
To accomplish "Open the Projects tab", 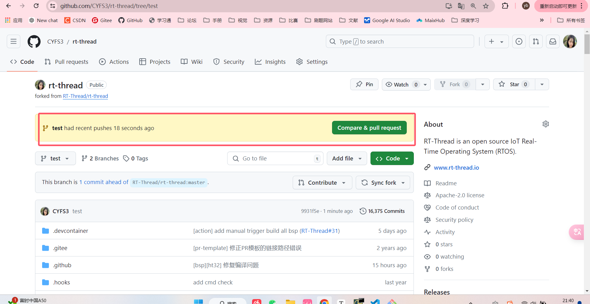I will tap(155, 62).
